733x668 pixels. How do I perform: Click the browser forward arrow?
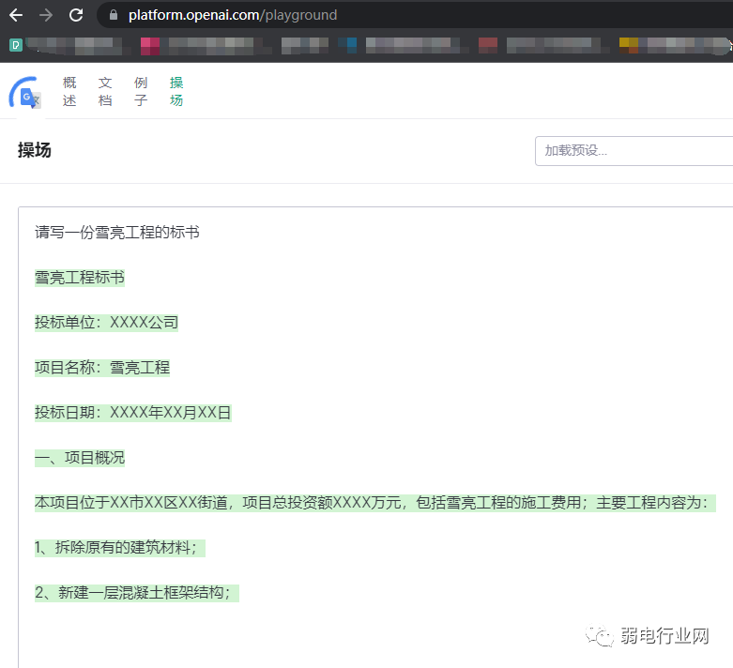pyautogui.click(x=46, y=15)
